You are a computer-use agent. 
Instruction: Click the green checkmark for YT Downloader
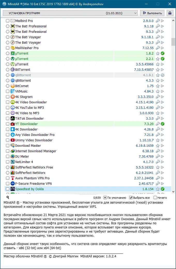tap(163, 124)
